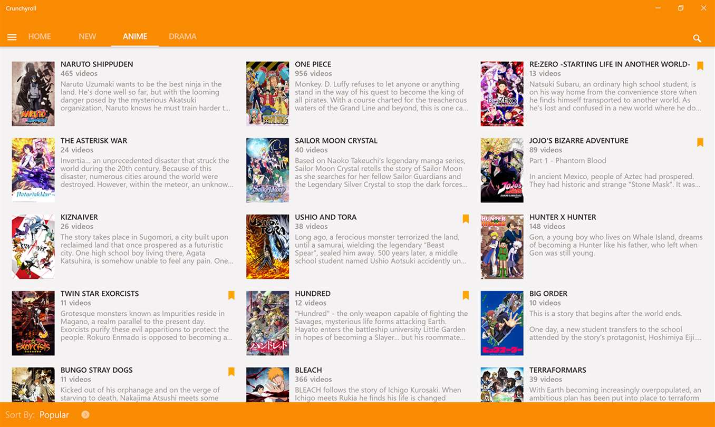The height and width of the screenshot is (427, 715).
Task: Open JoJo's Bizarre Adventure cover thumbnail
Action: (502, 170)
